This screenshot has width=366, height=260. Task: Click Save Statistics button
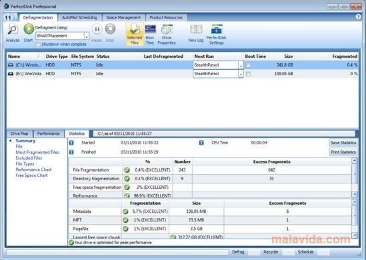343,143
